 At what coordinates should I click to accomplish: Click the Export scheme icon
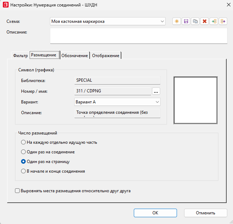click(x=223, y=21)
